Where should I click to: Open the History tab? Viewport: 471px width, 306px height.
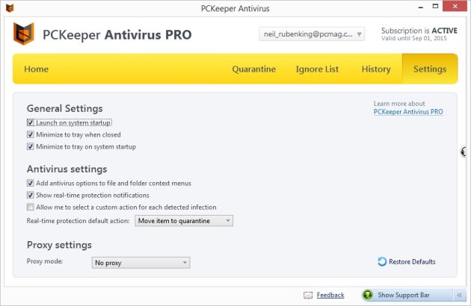pyautogui.click(x=376, y=69)
